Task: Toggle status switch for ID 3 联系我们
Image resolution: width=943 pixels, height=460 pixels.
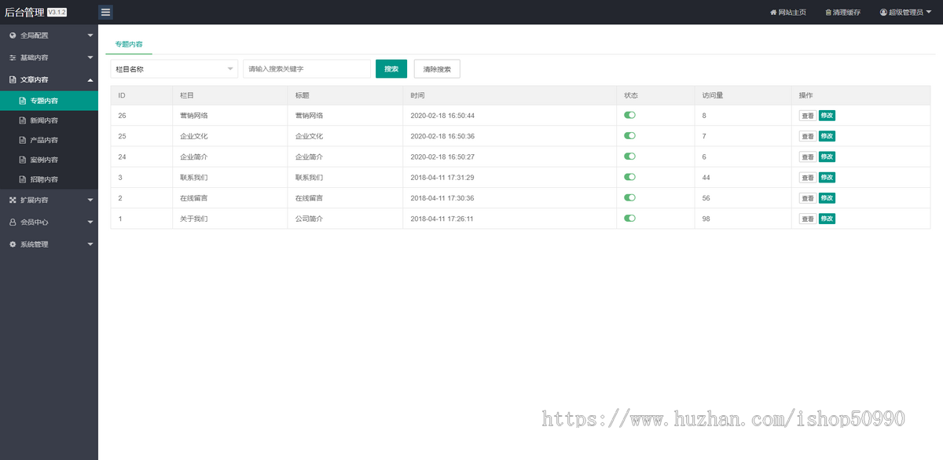Action: pos(629,177)
